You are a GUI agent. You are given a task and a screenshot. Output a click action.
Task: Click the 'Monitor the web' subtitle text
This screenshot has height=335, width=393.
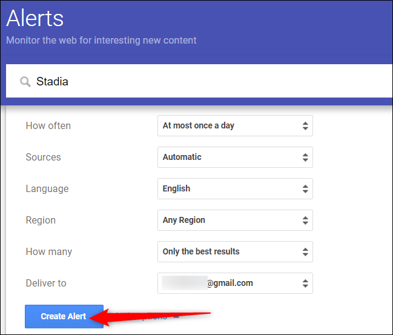(101, 41)
